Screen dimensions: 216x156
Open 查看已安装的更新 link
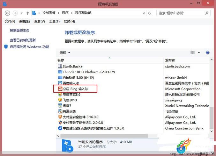tap(23, 40)
